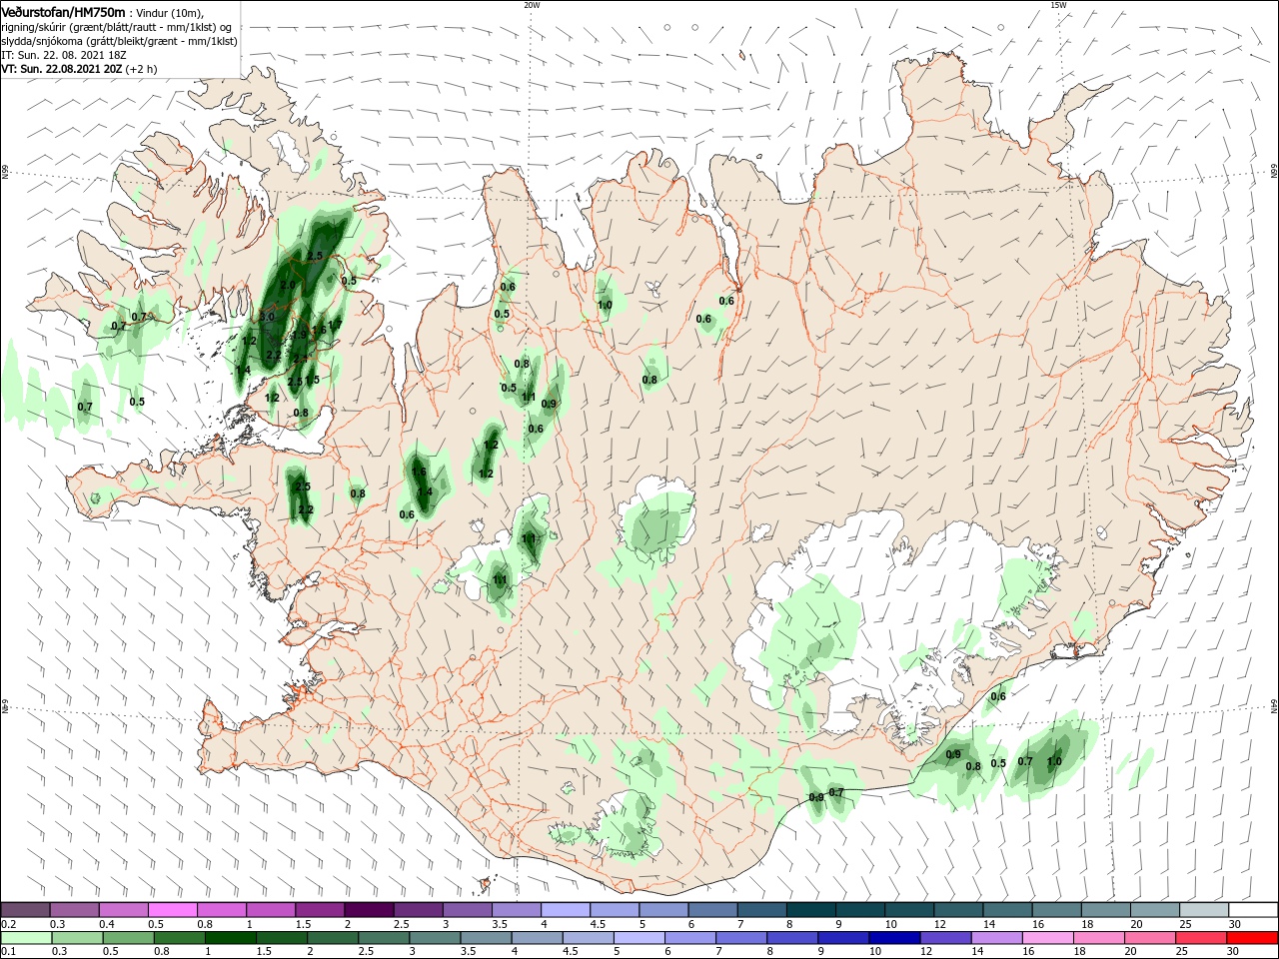Click the 'rigning/skúrir' legend description line
1279x959 pixels.
[x=117, y=27]
